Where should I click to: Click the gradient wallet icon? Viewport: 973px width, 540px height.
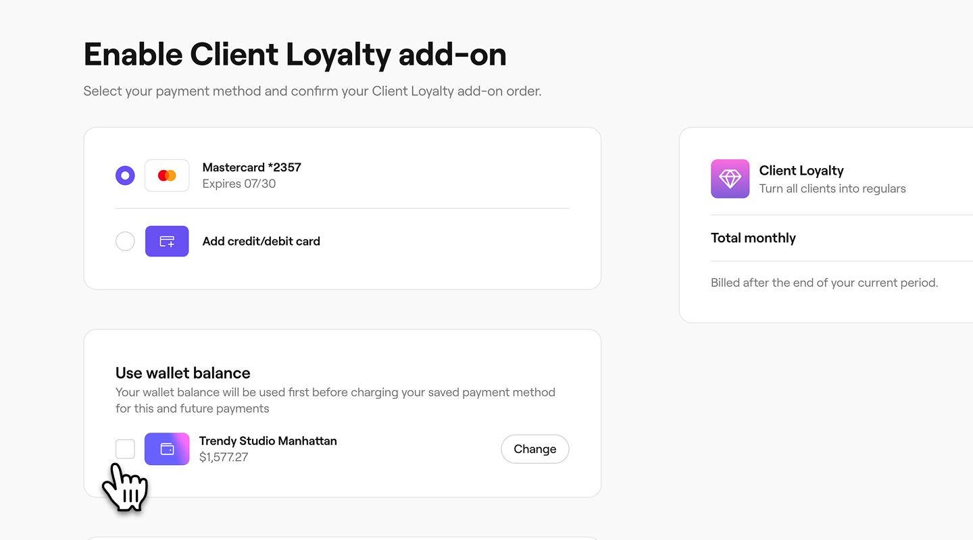[x=167, y=449]
